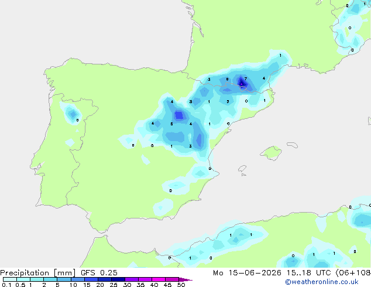
Task: Click the 15–20 mm legend swatch
Action: [x=91, y=279]
